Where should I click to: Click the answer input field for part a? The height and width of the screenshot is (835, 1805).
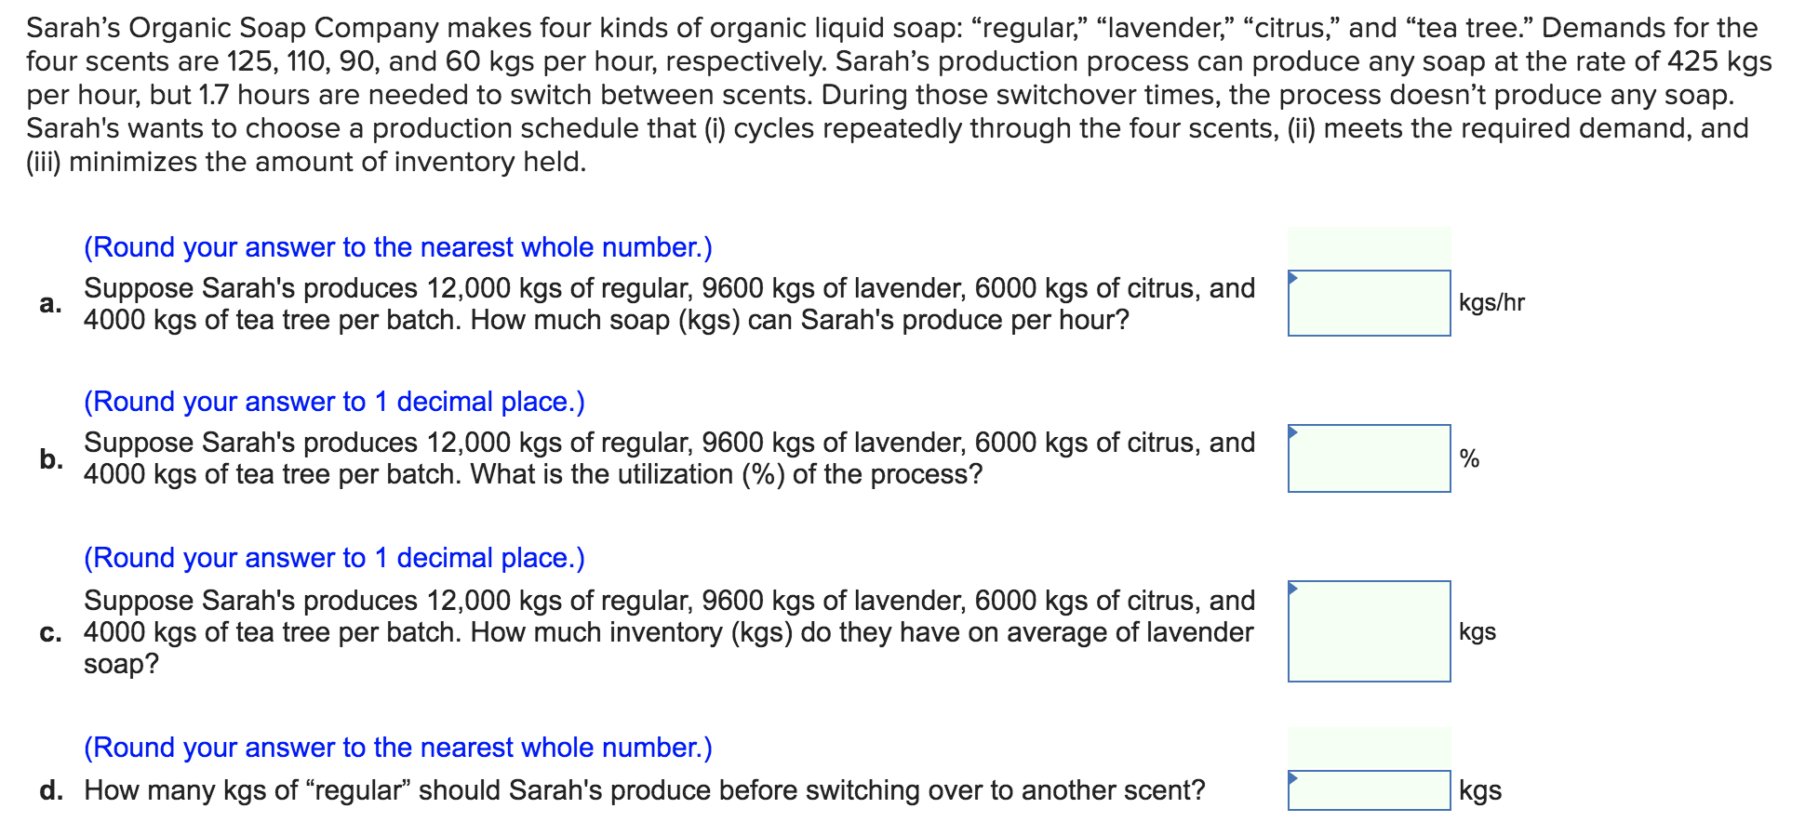pos(1368,302)
